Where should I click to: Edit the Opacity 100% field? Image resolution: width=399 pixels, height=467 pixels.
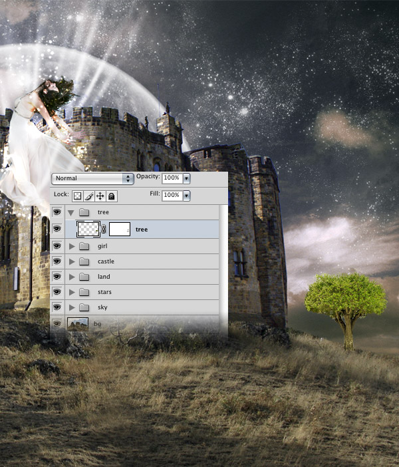pyautogui.click(x=172, y=178)
